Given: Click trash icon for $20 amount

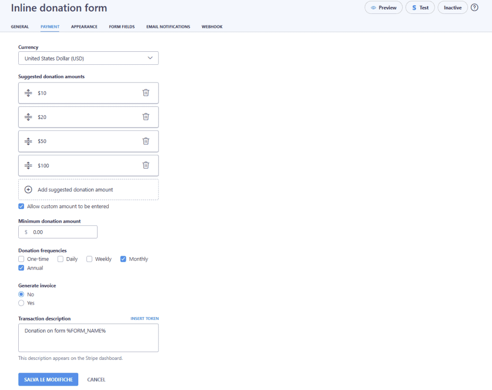Looking at the screenshot, I should tap(146, 117).
